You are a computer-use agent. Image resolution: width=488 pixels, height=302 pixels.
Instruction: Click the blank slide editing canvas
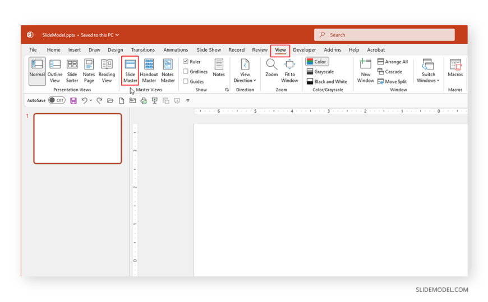tap(330, 199)
